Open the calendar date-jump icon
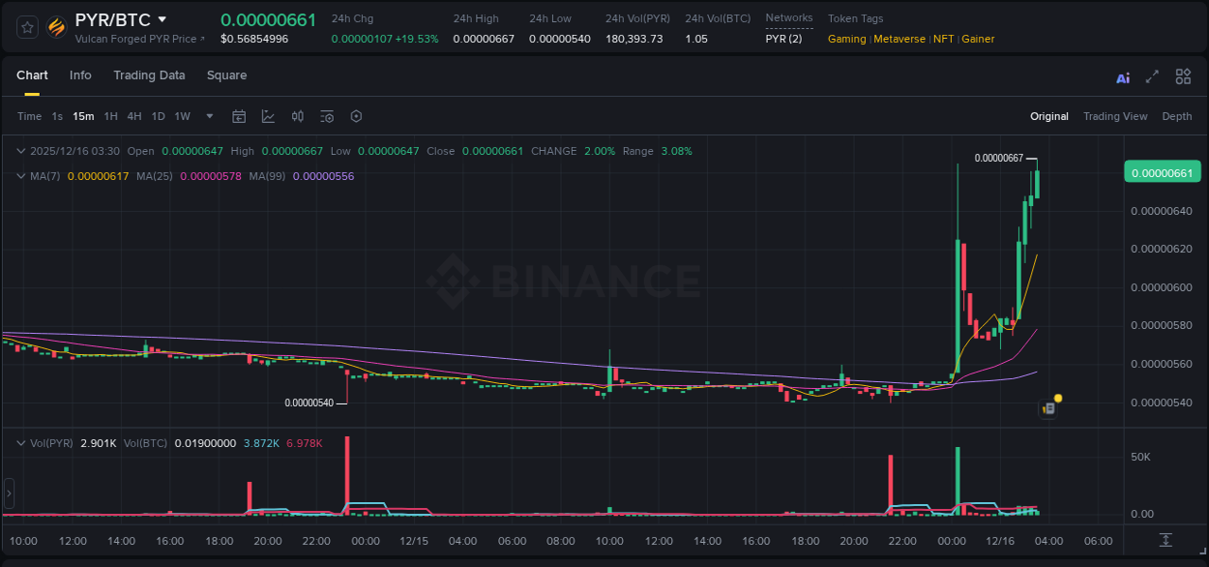 coord(239,116)
